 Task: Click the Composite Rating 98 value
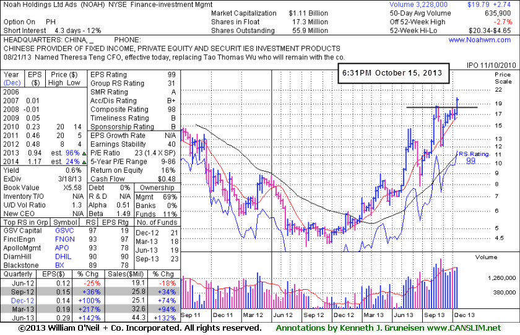pyautogui.click(x=171, y=110)
